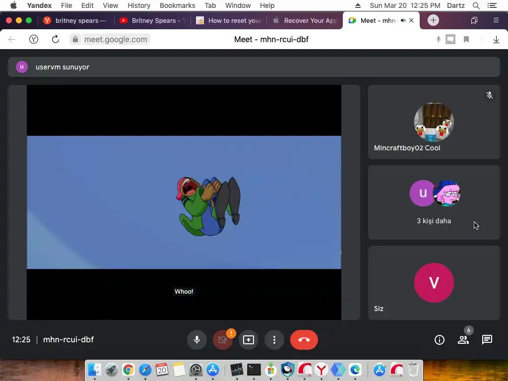Image resolution: width=508 pixels, height=381 pixels.
Task: Open meeting details info icon
Action: pyautogui.click(x=440, y=340)
